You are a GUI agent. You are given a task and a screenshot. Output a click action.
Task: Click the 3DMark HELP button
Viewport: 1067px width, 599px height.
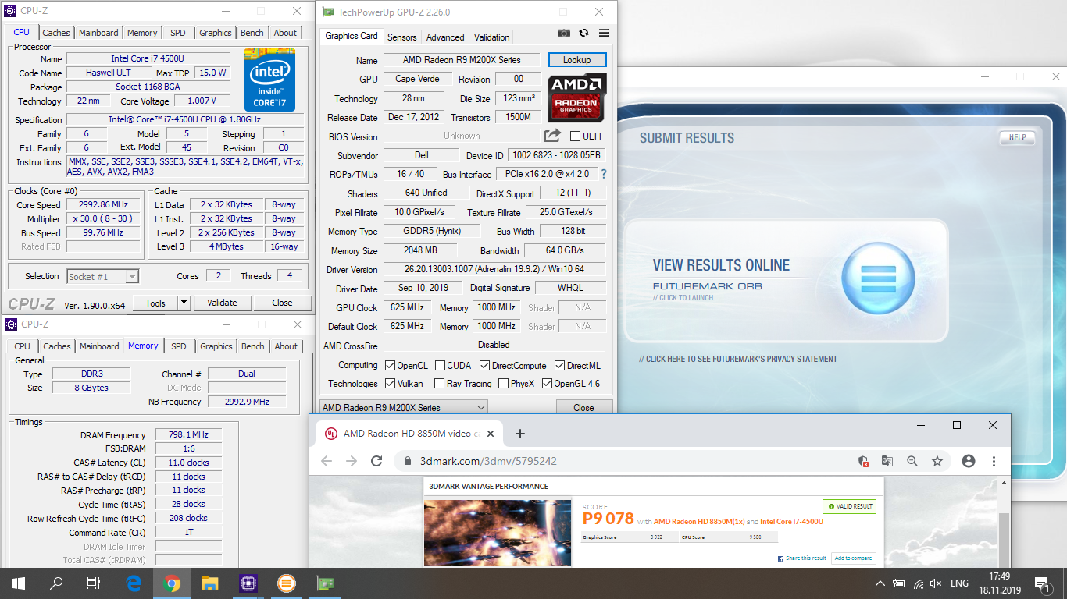(1017, 137)
